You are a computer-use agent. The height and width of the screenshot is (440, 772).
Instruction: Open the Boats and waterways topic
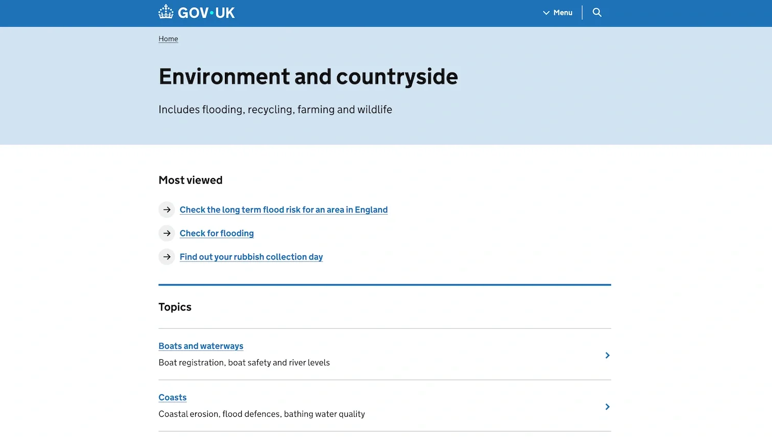(201, 346)
